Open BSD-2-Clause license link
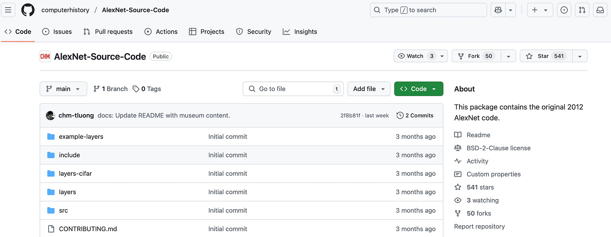Image resolution: width=611 pixels, height=237 pixels. (x=492, y=148)
